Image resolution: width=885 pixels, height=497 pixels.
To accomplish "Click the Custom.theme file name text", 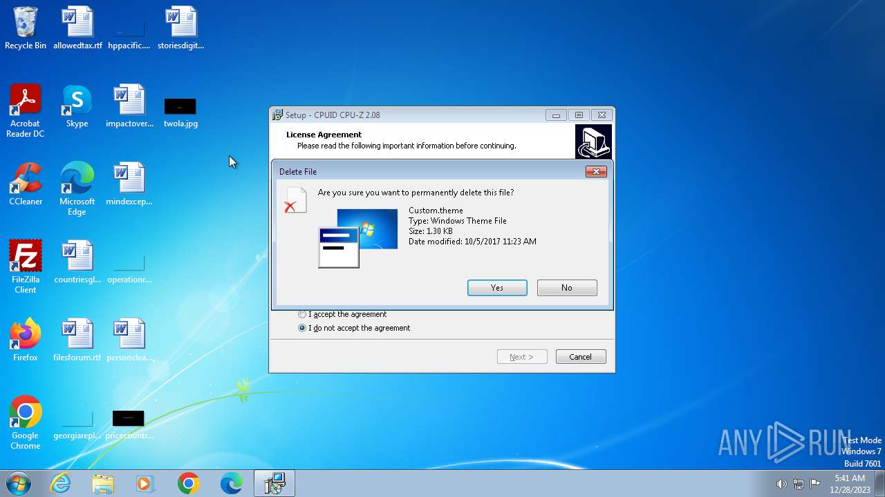I will (x=436, y=211).
